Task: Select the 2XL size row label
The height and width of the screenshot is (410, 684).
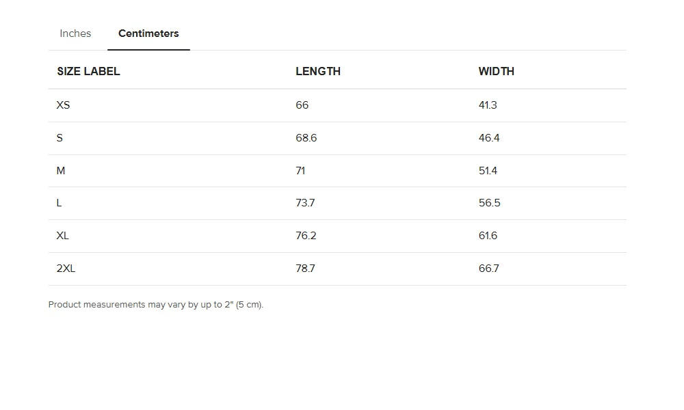Action: click(x=66, y=269)
